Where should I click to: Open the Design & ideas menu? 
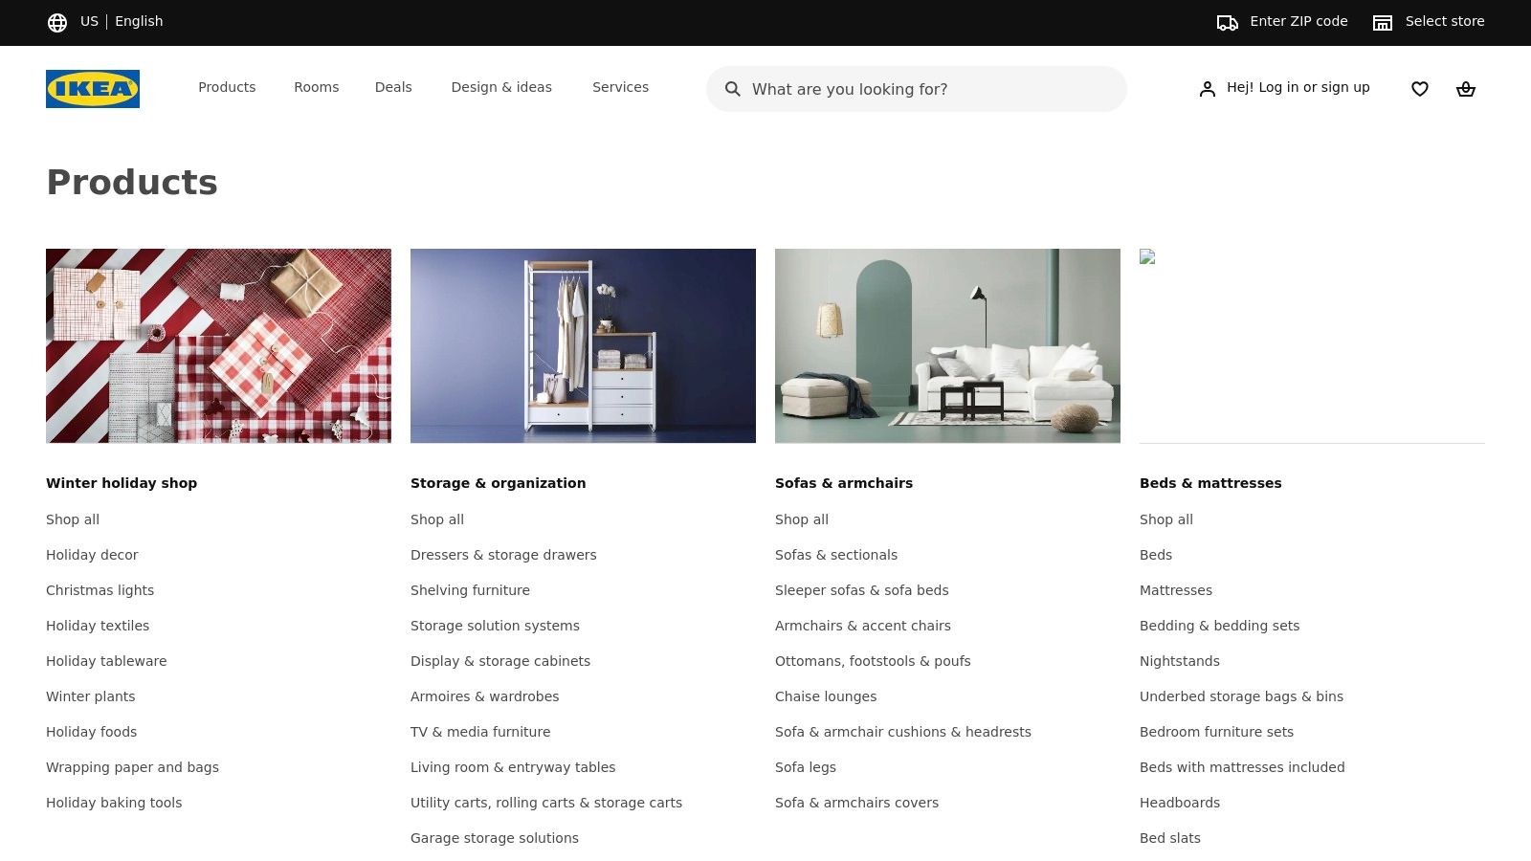(x=501, y=87)
